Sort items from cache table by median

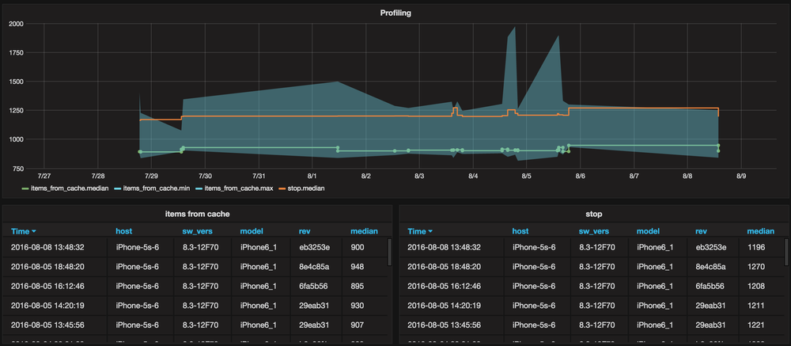pos(364,231)
